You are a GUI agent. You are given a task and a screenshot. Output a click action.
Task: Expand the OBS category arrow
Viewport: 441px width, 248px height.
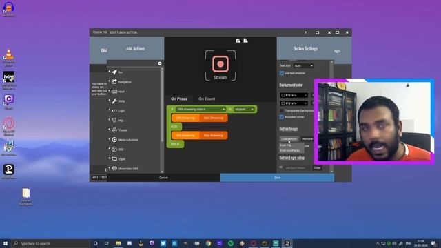tap(110, 149)
